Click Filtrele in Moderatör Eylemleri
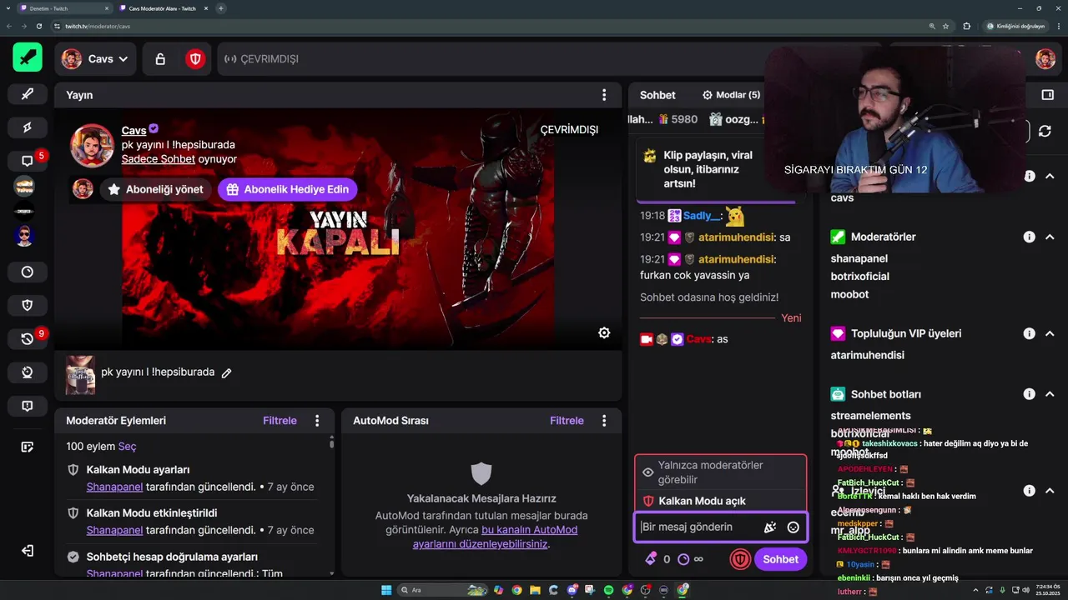 280,421
